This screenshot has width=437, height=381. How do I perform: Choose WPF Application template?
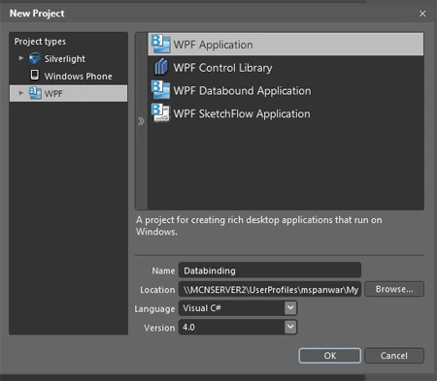tap(286, 45)
